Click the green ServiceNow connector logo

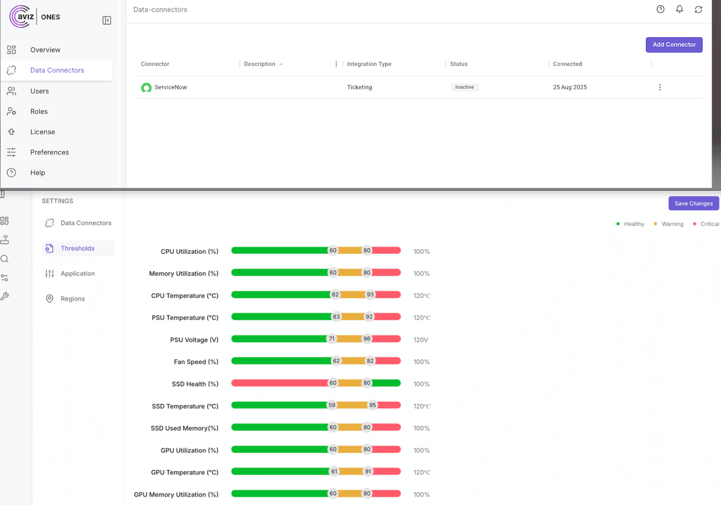click(146, 88)
